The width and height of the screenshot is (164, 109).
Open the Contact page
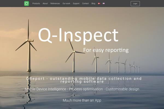point(86,4)
